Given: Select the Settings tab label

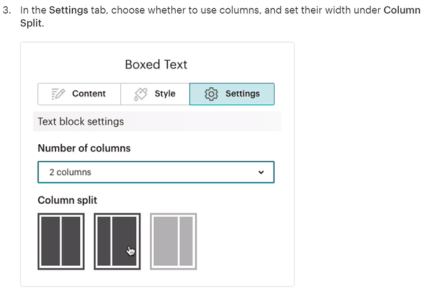Looking at the screenshot, I should (x=242, y=94).
